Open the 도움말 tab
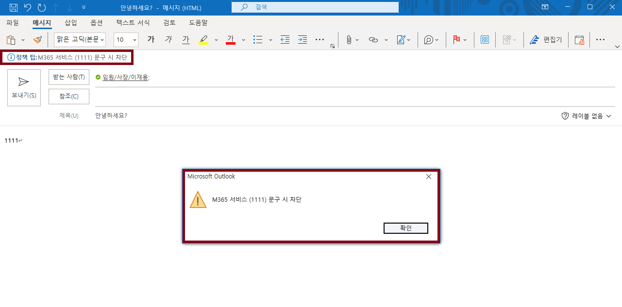This screenshot has width=622, height=307. tap(199, 22)
